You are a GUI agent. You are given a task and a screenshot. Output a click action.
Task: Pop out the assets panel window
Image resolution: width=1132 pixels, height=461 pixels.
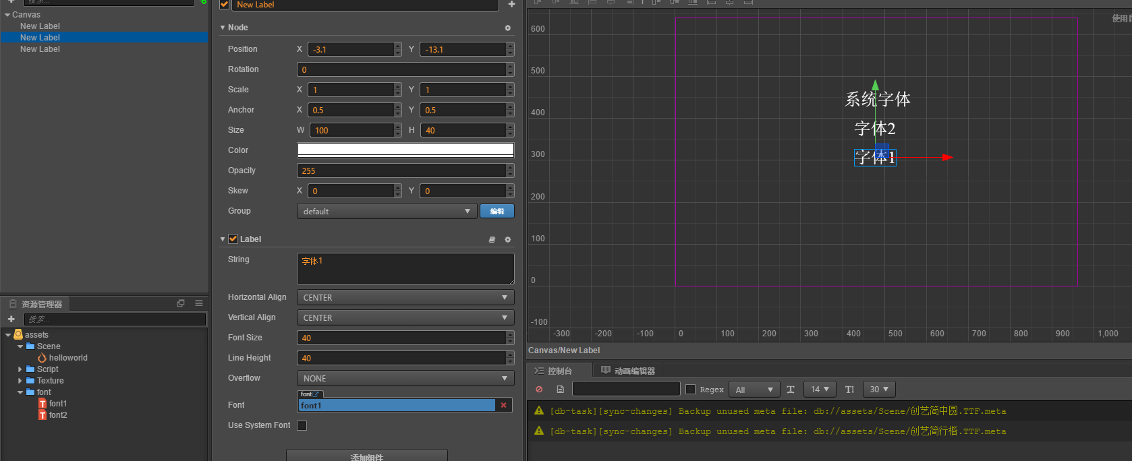181,303
